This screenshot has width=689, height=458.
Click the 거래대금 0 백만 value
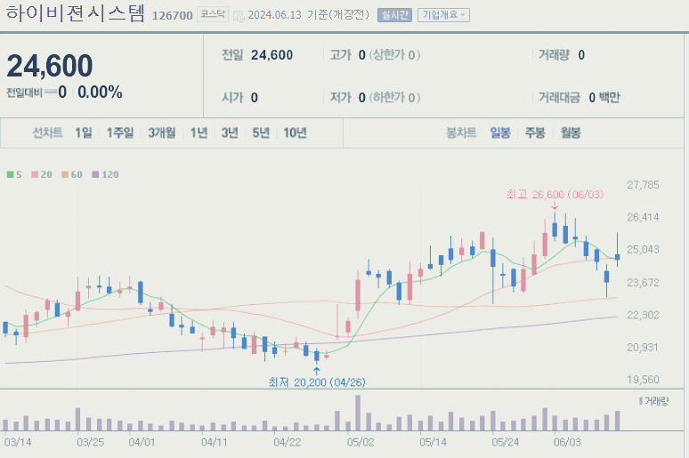pyautogui.click(x=604, y=98)
